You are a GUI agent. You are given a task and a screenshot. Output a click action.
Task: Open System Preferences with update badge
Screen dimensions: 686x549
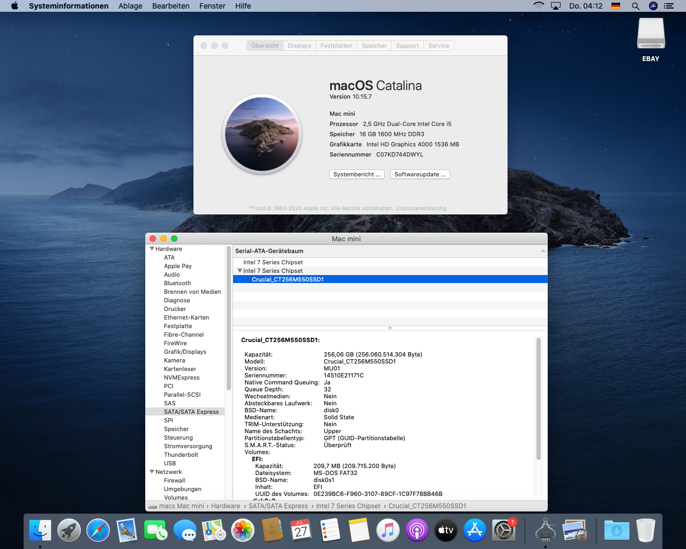[x=504, y=530]
